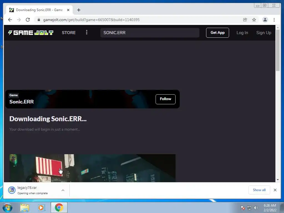Expand the legacy78.rar download options chevron

pyautogui.click(x=63, y=190)
